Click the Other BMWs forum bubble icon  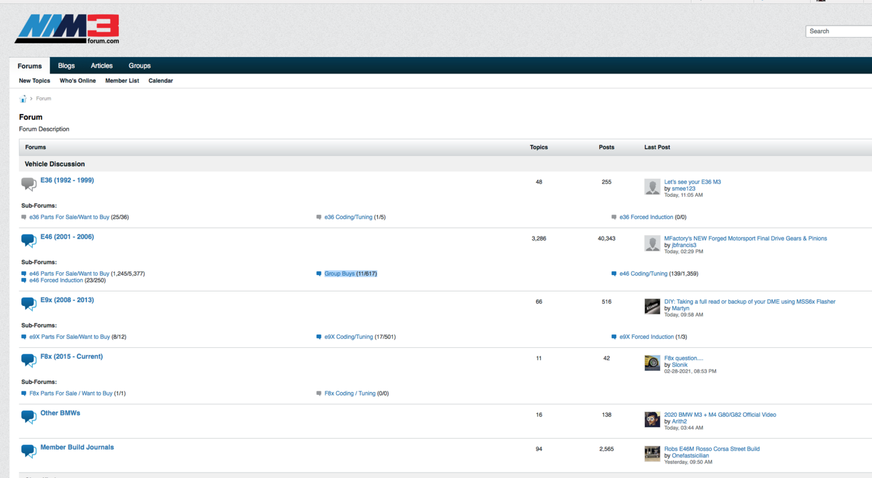point(28,417)
